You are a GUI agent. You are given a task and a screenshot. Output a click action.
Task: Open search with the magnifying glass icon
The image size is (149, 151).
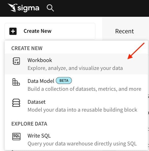(x=50, y=8)
